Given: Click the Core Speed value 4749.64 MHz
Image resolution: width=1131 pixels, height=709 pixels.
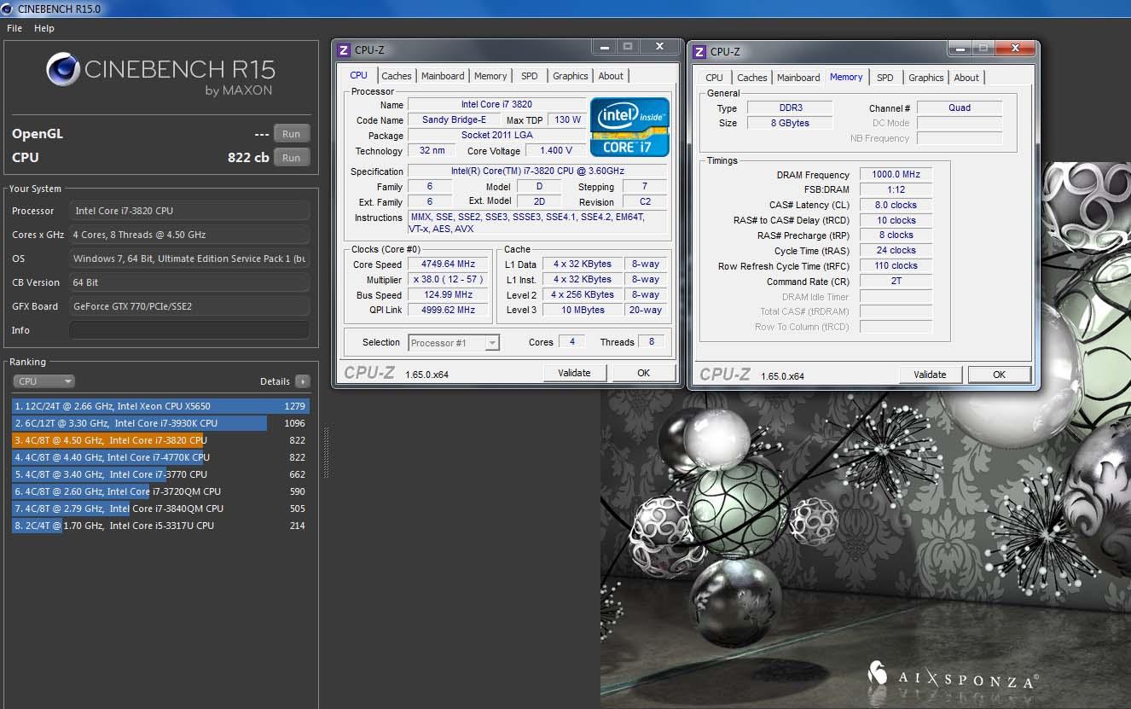Looking at the screenshot, I should (448, 264).
